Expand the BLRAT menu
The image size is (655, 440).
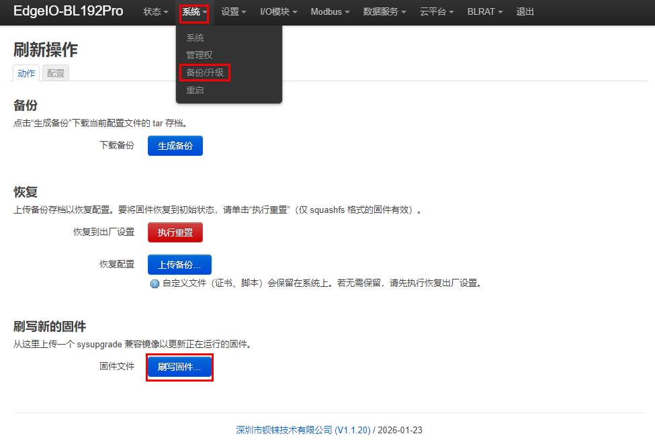tap(485, 11)
